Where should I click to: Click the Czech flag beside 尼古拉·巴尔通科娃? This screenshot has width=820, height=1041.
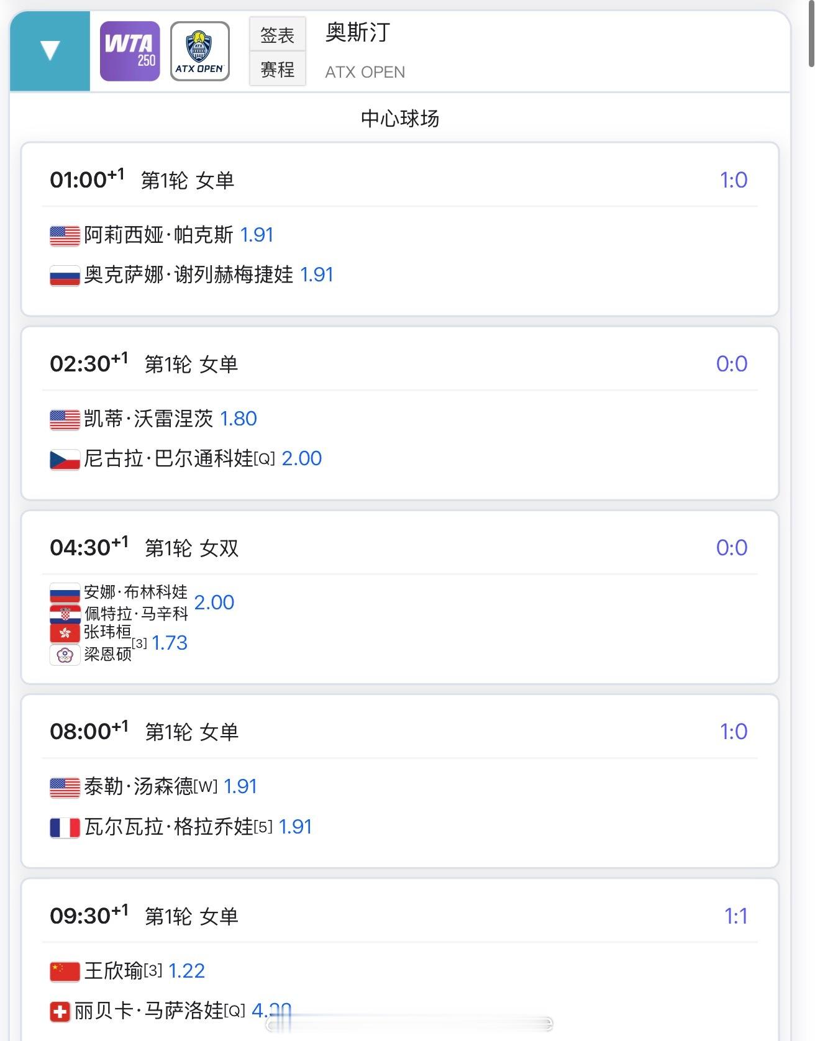coord(65,460)
